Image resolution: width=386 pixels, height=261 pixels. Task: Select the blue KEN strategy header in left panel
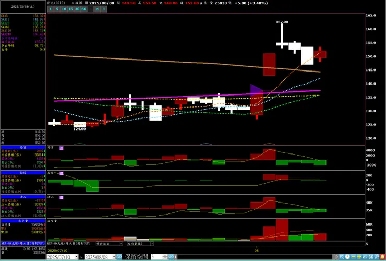tap(23, 243)
